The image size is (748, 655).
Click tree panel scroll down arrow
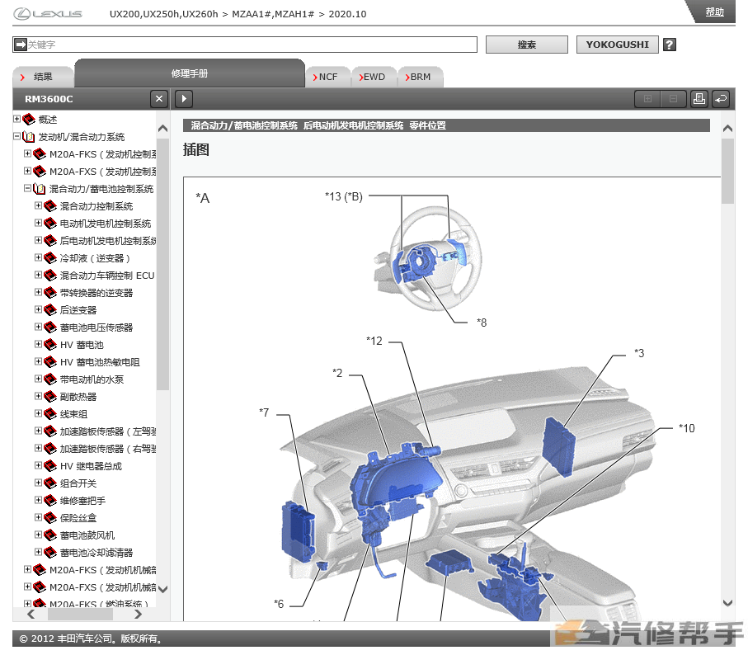pyautogui.click(x=162, y=589)
